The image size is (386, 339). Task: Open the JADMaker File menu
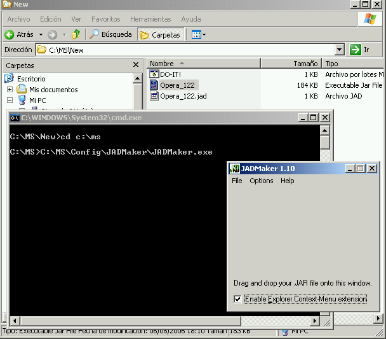coord(237,181)
